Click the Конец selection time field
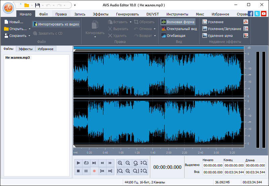Screen dimensions: 269x186 [x=234, y=165]
